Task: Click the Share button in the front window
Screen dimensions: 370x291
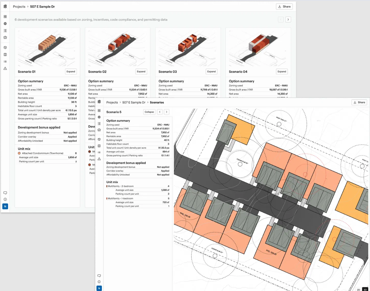Action: [x=359, y=102]
